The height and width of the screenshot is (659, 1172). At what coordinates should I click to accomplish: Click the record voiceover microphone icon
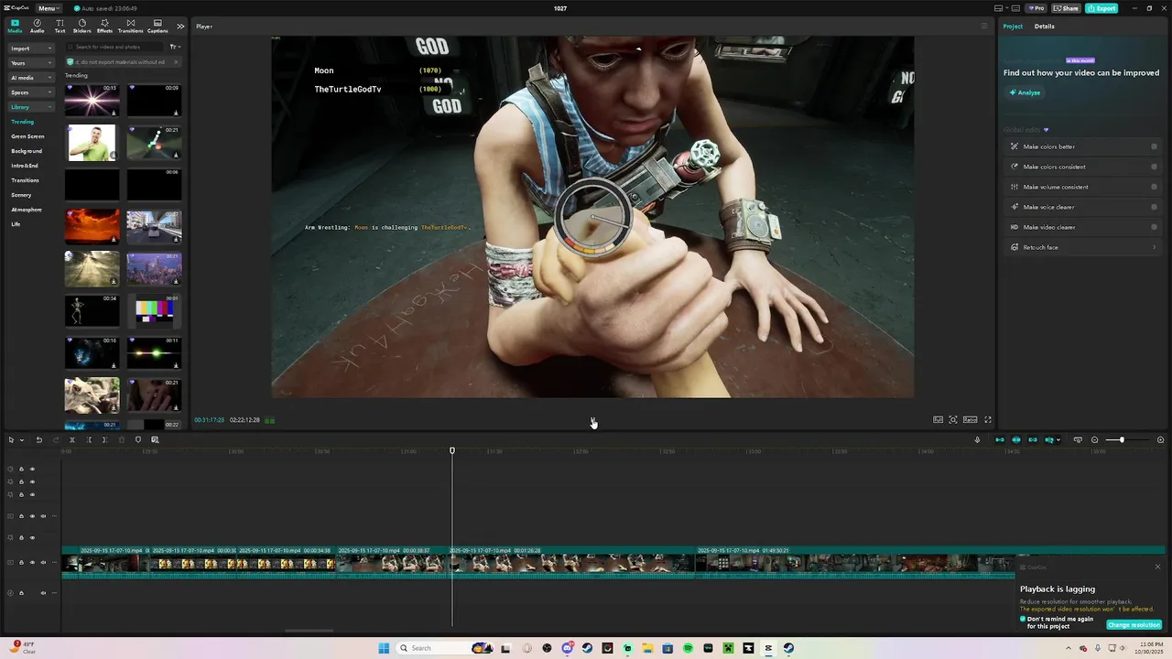click(977, 439)
